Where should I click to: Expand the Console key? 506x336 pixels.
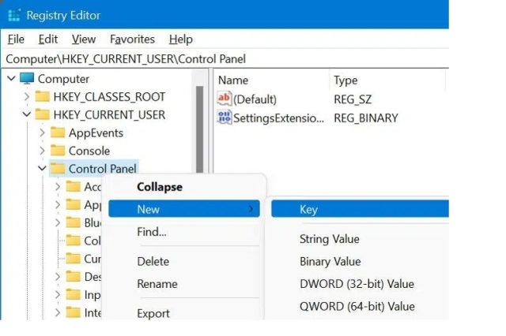click(42, 151)
